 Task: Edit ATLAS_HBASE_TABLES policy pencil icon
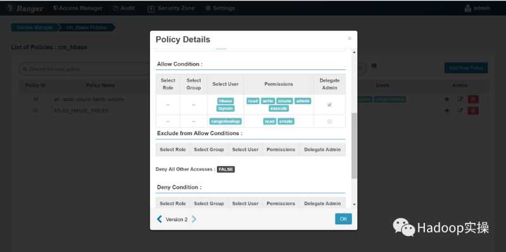(x=460, y=111)
